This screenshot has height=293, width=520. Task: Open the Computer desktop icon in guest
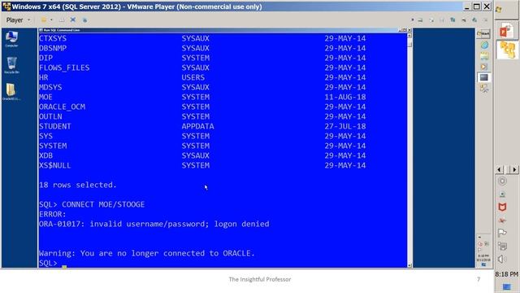click(11, 39)
